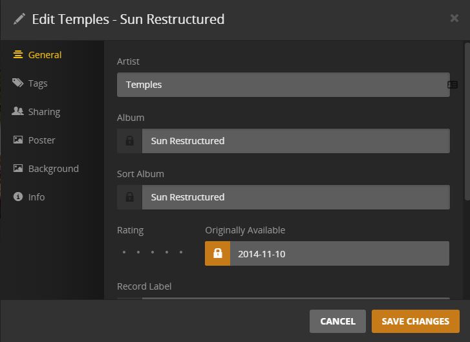
Task: Toggle the Sort Album field lock
Action: pos(129,197)
